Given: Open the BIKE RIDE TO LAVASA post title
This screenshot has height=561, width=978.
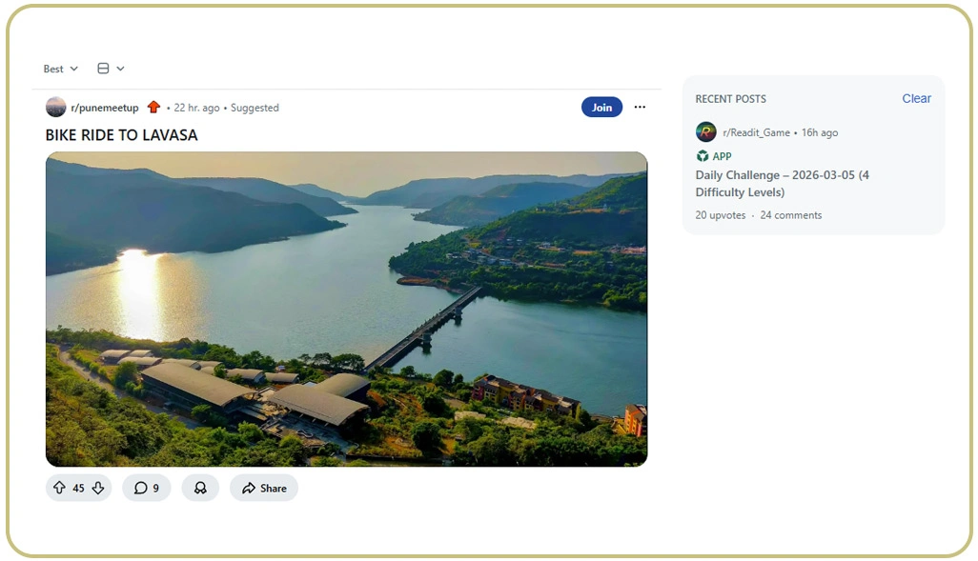Looking at the screenshot, I should click(122, 135).
